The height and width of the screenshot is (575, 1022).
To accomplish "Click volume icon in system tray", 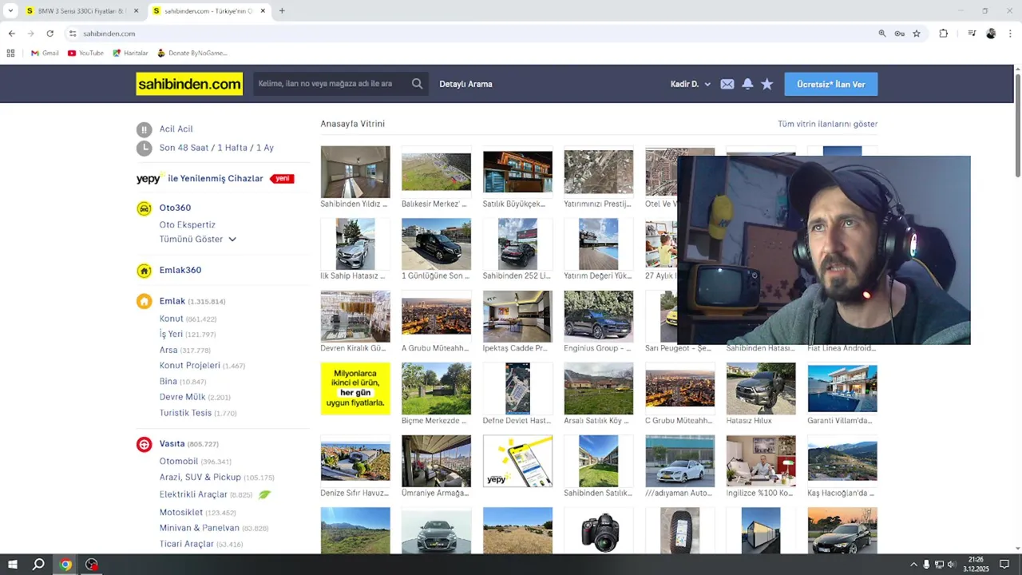I will pyautogui.click(x=953, y=565).
